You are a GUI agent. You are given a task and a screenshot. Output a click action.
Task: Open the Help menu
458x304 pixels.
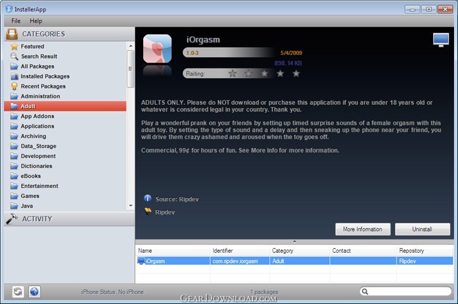point(36,21)
